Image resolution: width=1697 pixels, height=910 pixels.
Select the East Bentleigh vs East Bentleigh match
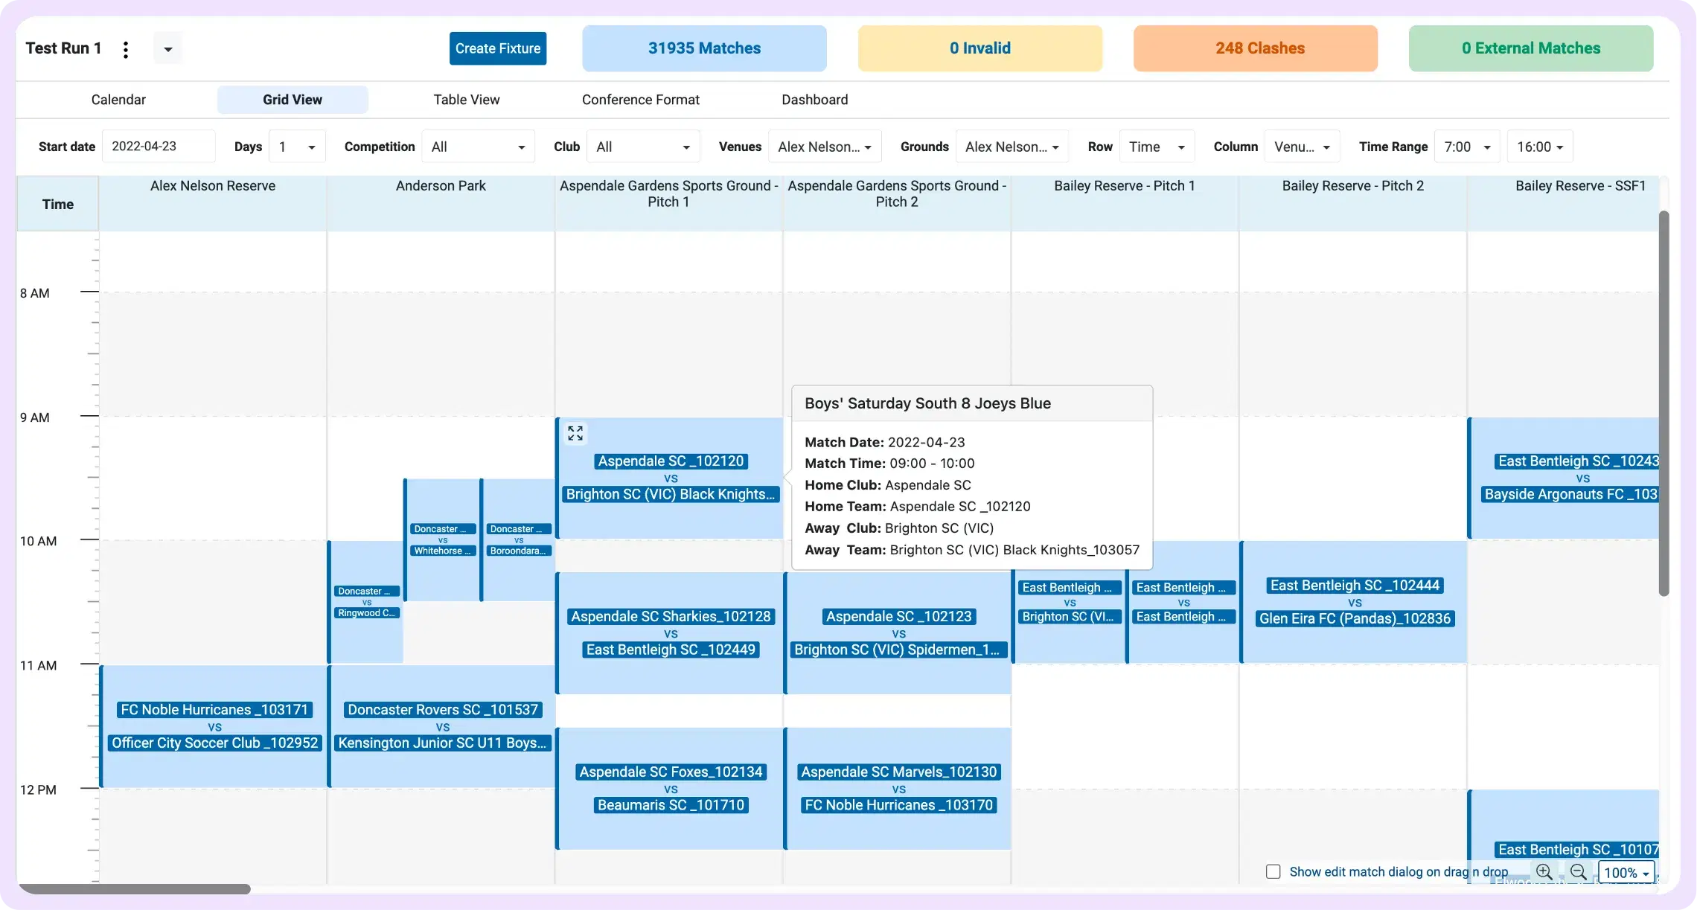coord(1183,602)
